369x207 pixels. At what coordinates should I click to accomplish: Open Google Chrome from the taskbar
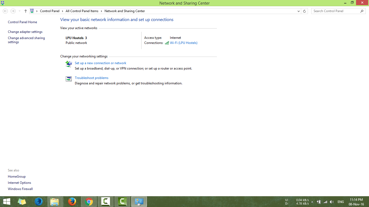tap(89, 202)
